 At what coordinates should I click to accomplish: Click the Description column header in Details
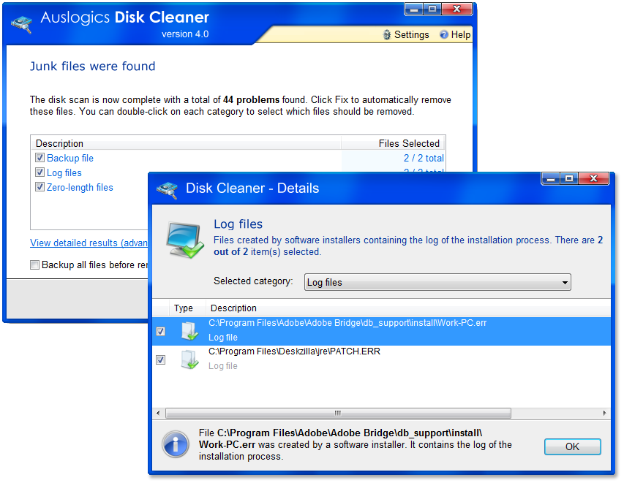pos(408,308)
